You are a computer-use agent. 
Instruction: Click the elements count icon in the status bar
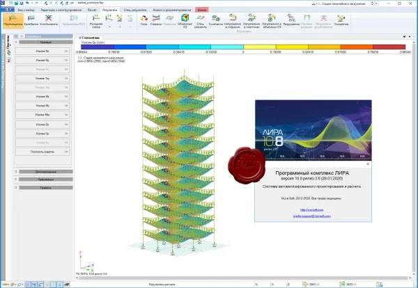coord(342,285)
